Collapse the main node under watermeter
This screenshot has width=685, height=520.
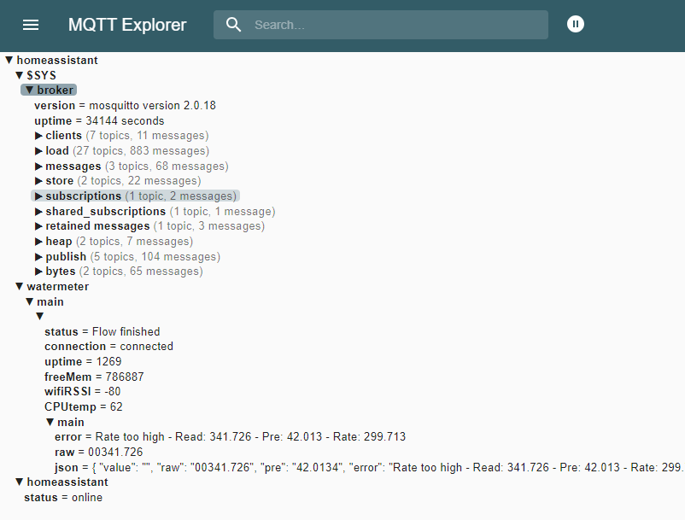tap(29, 301)
